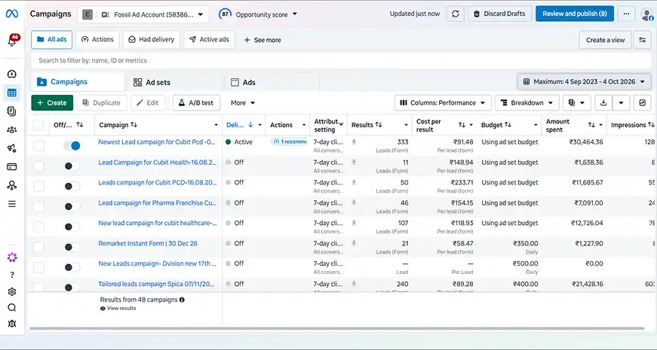Open the charts panel icon button
This screenshot has width=657, height=350.
[x=643, y=103]
